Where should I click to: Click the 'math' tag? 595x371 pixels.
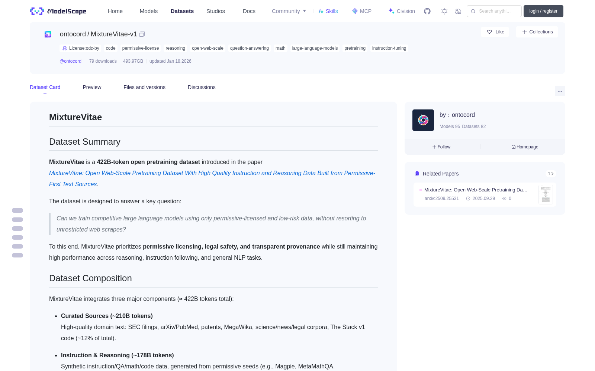click(280, 48)
